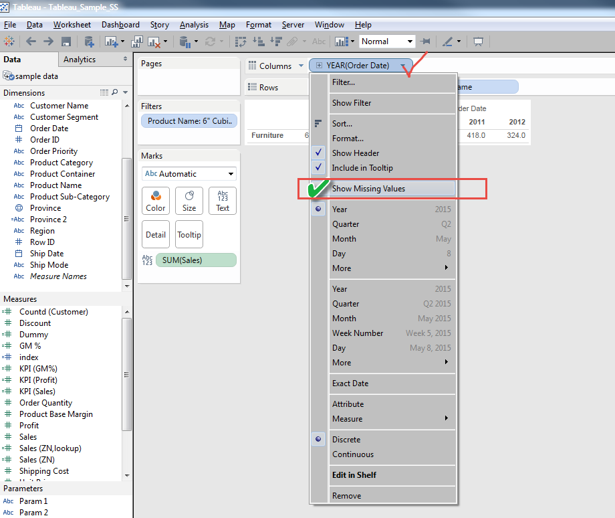Enter presentation mode icon
The height and width of the screenshot is (518, 615).
point(478,41)
